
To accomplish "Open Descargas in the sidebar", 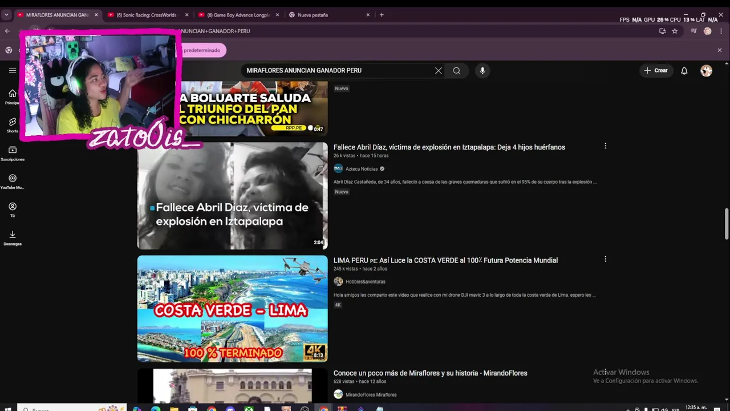I will coord(12,237).
